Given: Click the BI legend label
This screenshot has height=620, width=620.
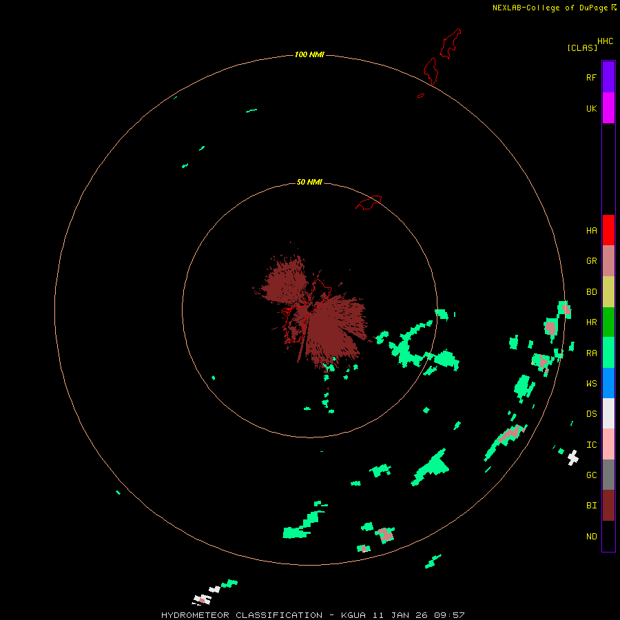Looking at the screenshot, I should 591,506.
